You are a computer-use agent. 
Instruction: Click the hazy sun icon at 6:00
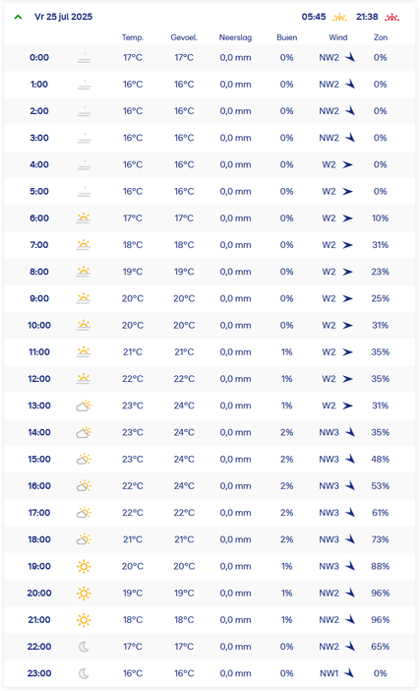(x=84, y=219)
